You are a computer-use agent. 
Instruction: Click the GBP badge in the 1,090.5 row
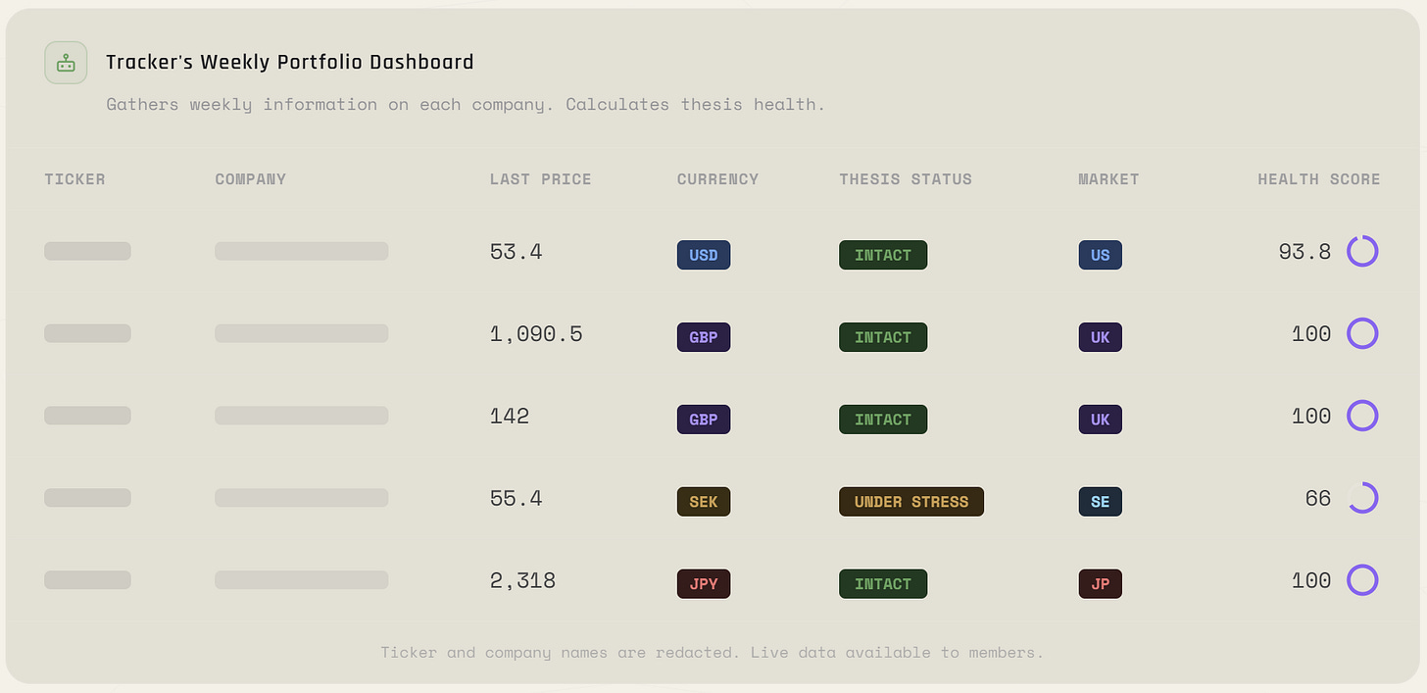[704, 337]
